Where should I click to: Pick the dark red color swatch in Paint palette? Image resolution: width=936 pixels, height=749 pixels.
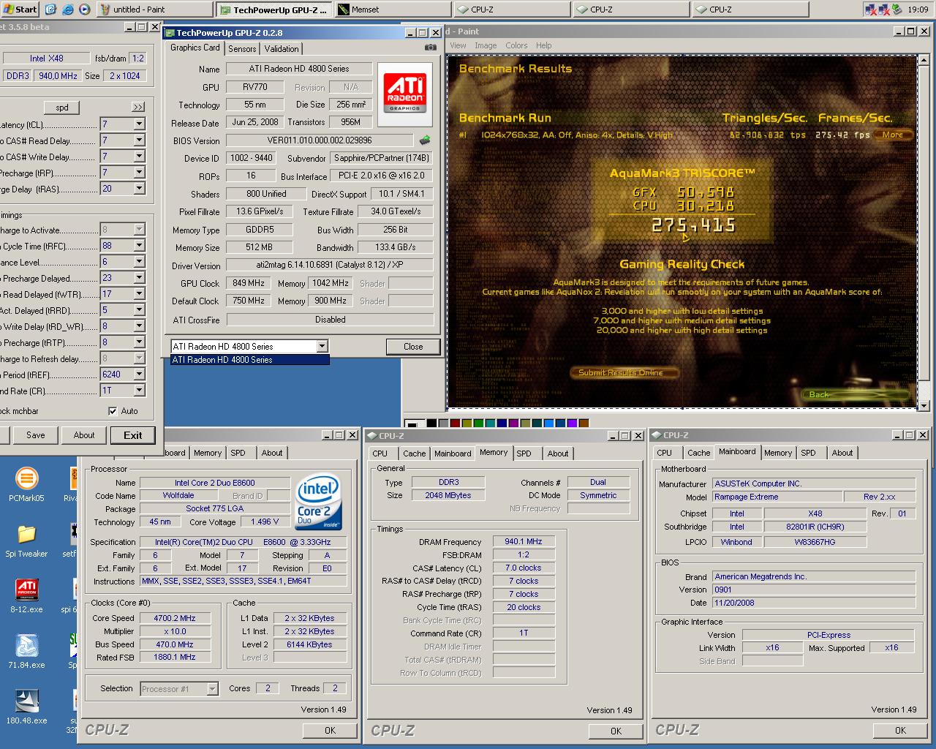(x=455, y=424)
